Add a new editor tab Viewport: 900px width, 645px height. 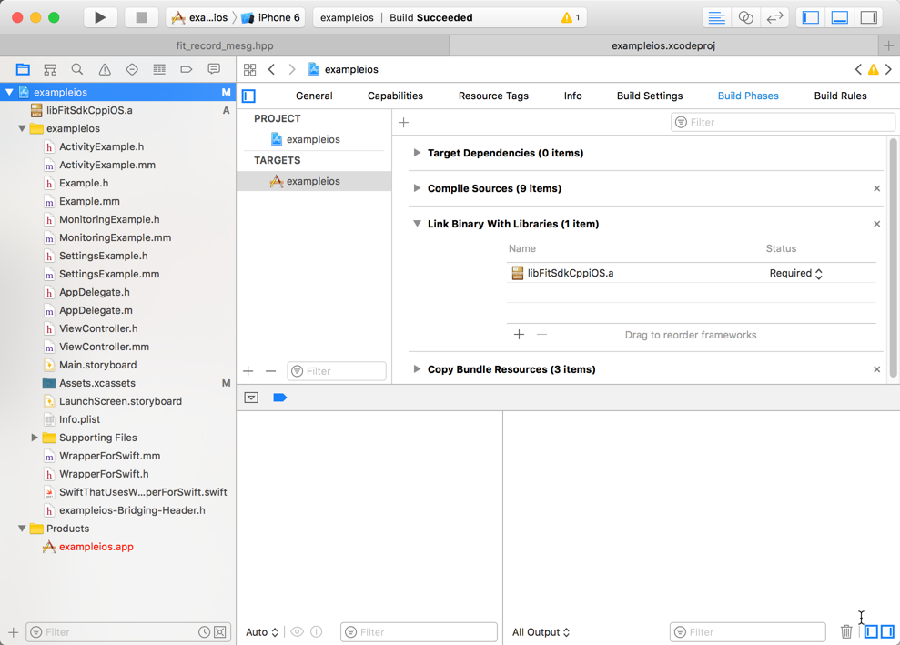(x=888, y=45)
